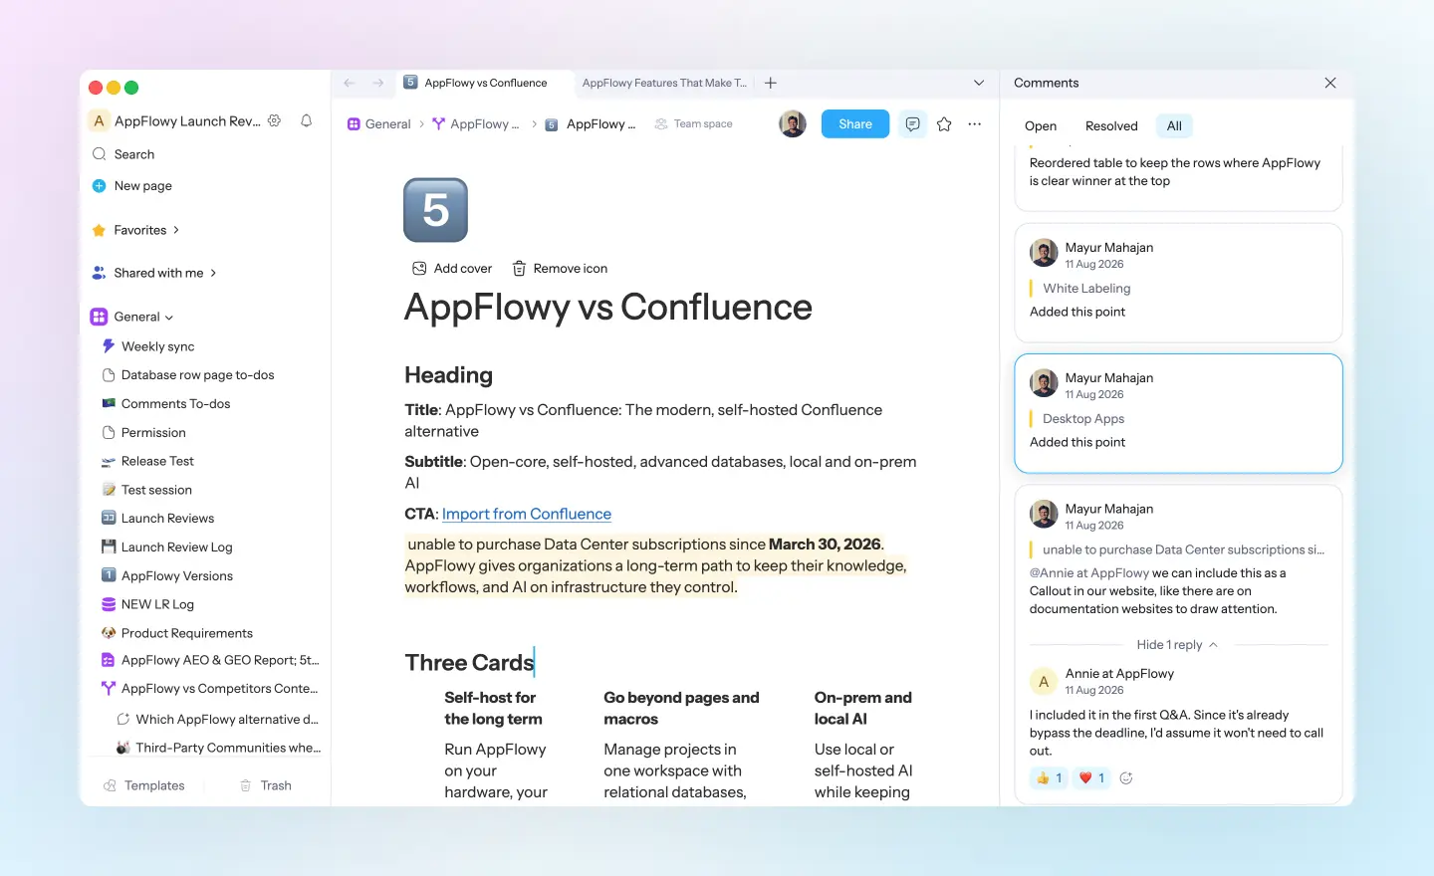Toggle the heart reaction
This screenshot has width=1434, height=876.
tap(1092, 778)
